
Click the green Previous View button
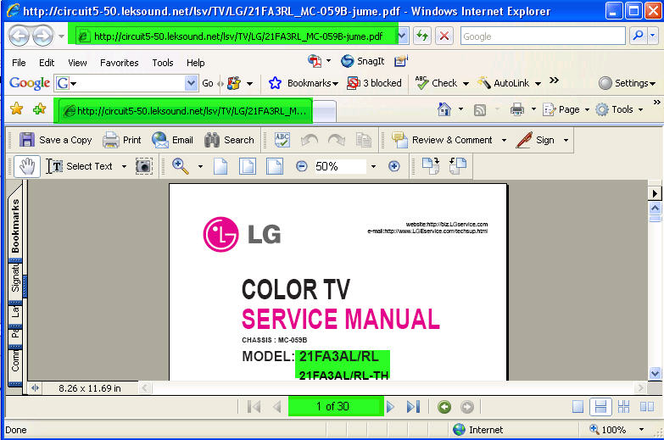pyautogui.click(x=444, y=407)
